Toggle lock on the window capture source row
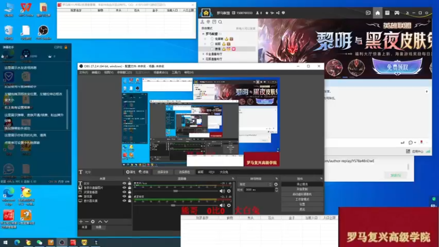Image resolution: width=439 pixels, height=247 pixels. [130, 192]
